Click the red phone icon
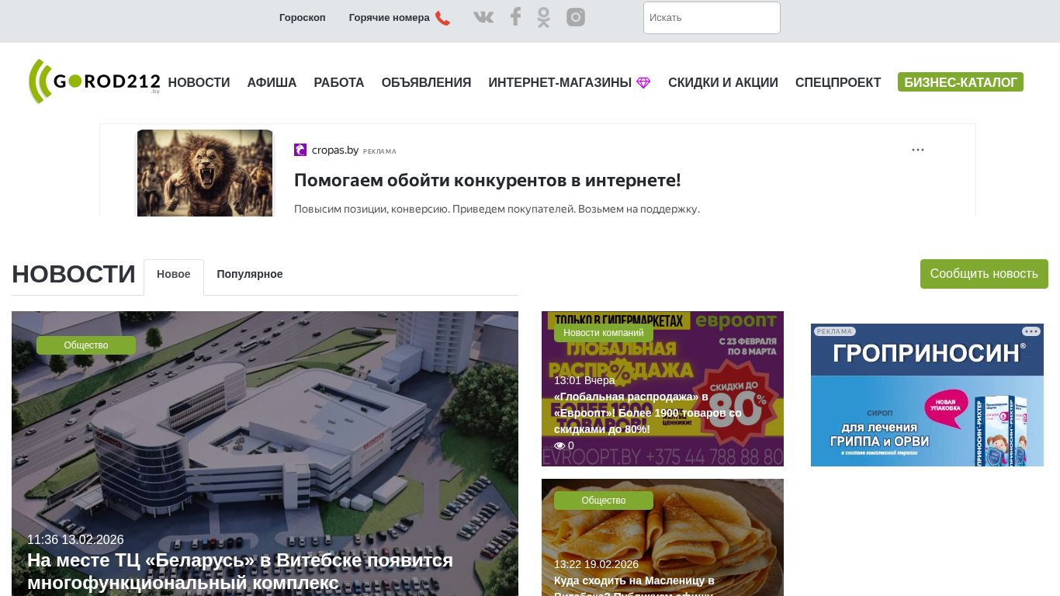The height and width of the screenshot is (596, 1060). tap(442, 18)
